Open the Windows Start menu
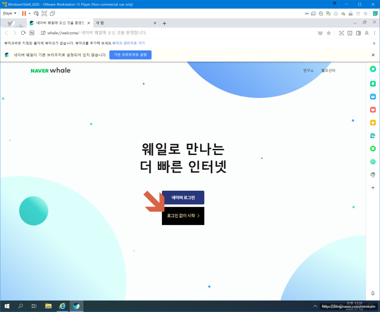The image size is (380, 312). pos(7,306)
